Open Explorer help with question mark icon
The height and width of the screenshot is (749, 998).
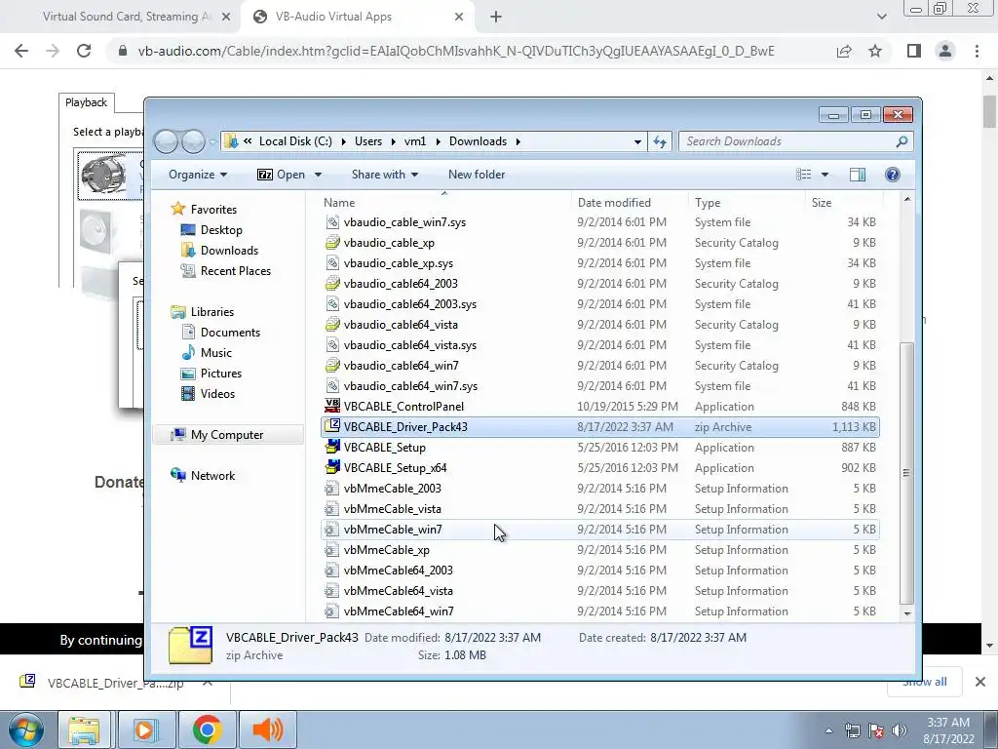pyautogui.click(x=893, y=175)
